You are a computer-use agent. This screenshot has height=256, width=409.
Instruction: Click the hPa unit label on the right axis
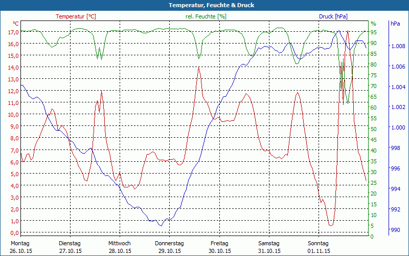coord(395,24)
